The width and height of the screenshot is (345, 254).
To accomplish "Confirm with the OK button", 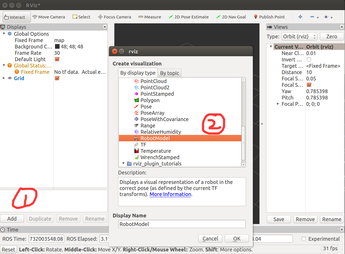I will [x=237, y=239].
